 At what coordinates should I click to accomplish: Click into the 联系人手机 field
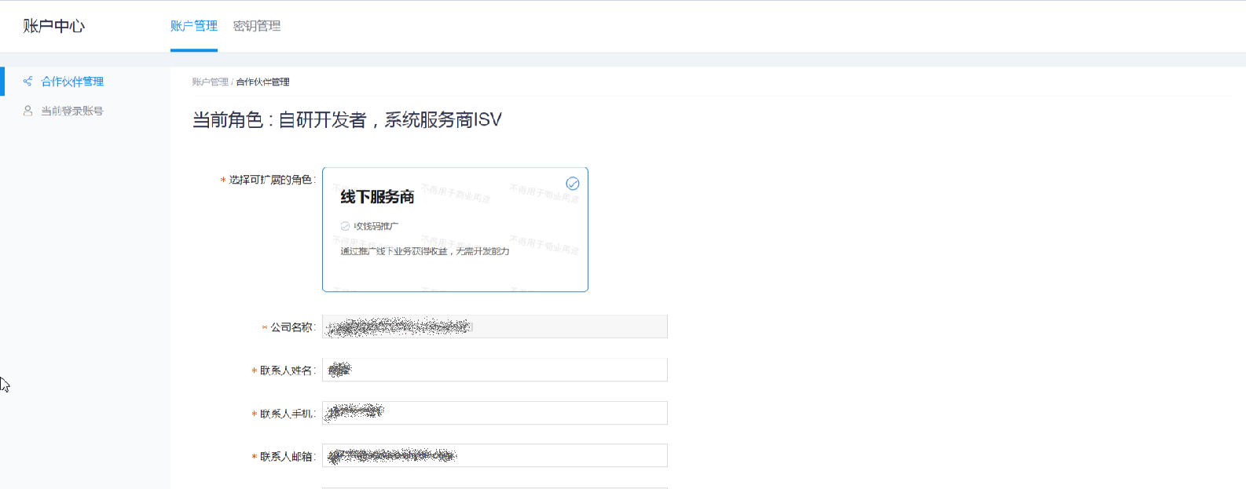tap(494, 413)
